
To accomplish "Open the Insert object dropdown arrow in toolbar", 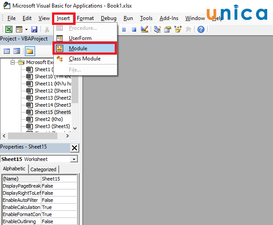I will click(x=26, y=29).
